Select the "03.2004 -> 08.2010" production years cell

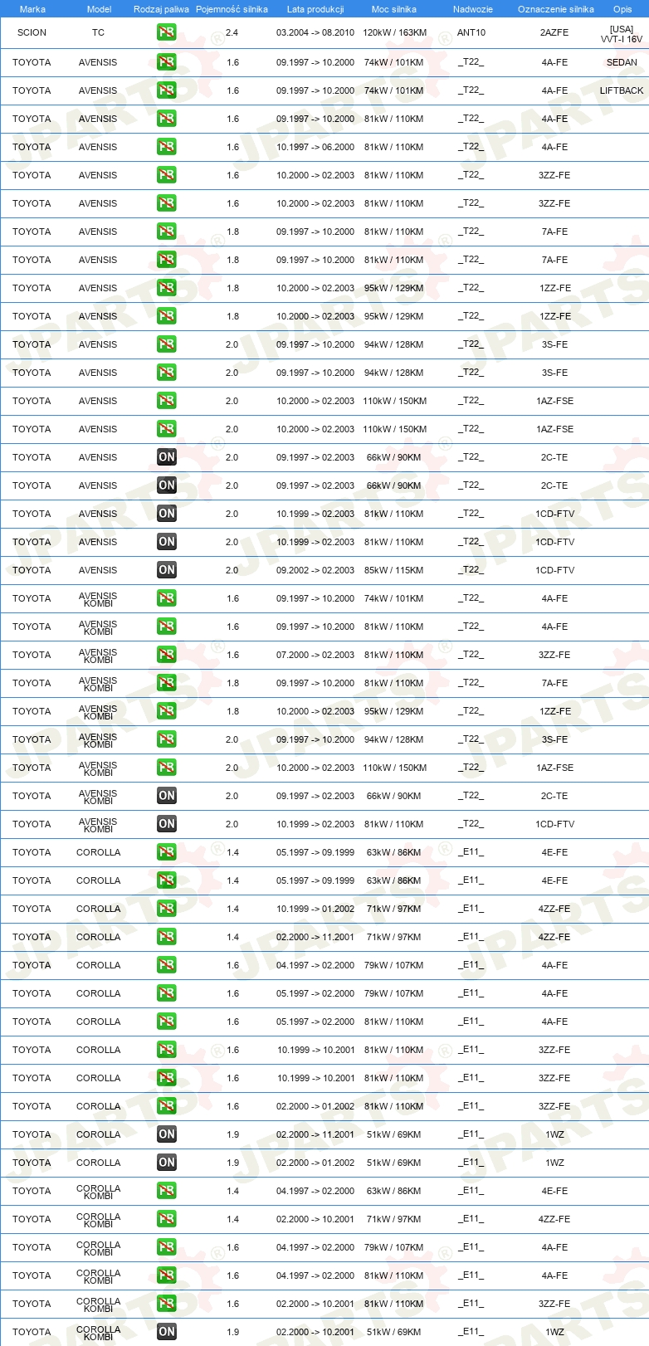click(315, 32)
